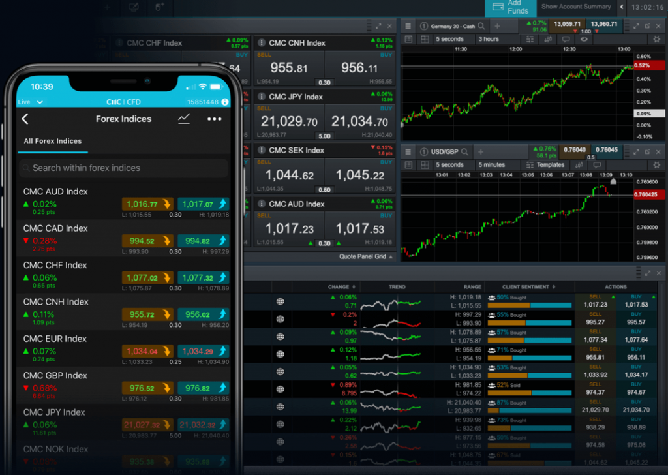This screenshot has height=475, width=668.
Task: Click Buy 1,077.64 in the table actions
Action: click(x=636, y=337)
